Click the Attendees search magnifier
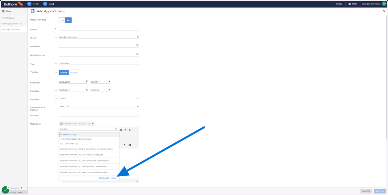Viewport: 388px width, 195px height. tap(137, 45)
